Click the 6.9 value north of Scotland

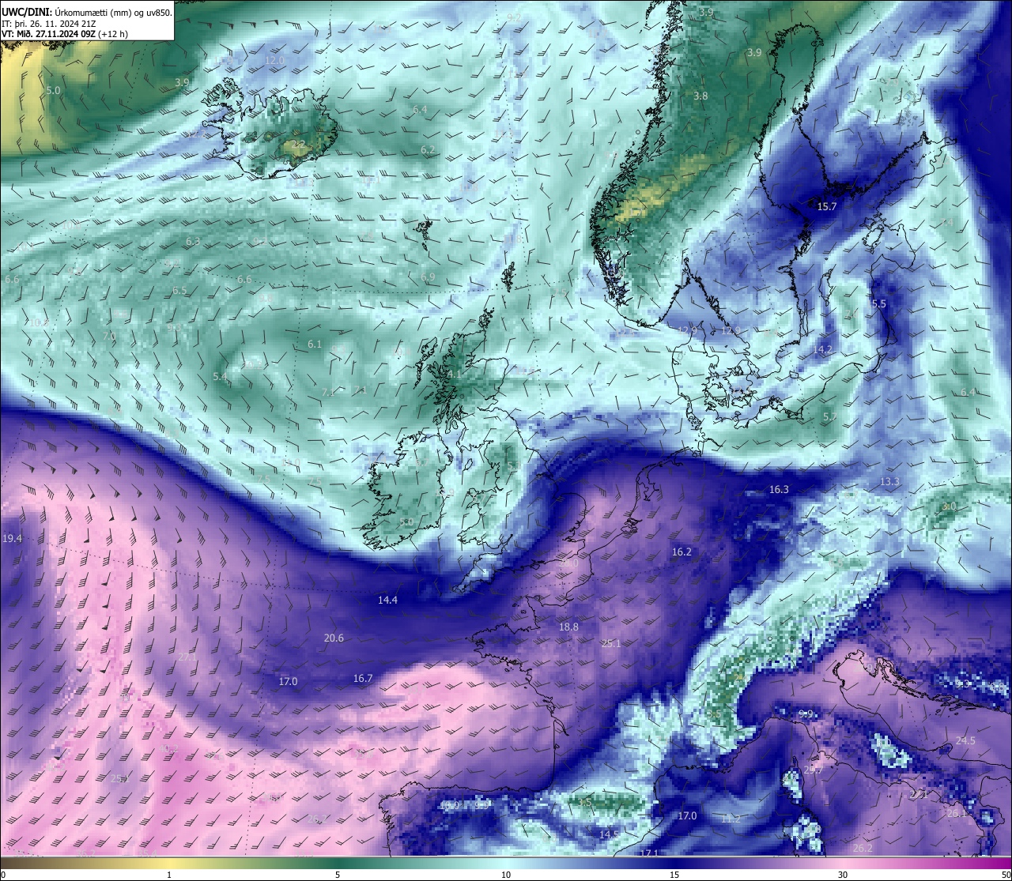click(428, 277)
